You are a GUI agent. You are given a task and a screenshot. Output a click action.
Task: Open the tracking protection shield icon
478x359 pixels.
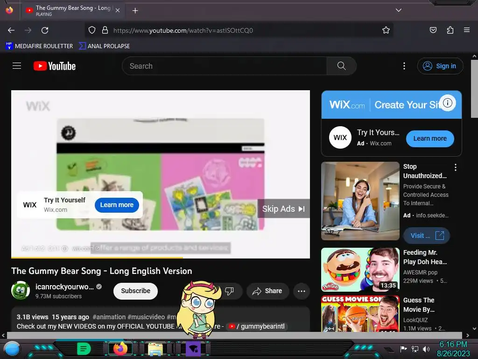coord(92,30)
